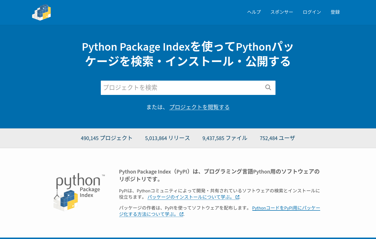Click the 752,484 ユーザ statistic

pos(277,138)
